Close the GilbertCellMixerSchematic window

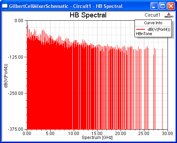point(171,6)
